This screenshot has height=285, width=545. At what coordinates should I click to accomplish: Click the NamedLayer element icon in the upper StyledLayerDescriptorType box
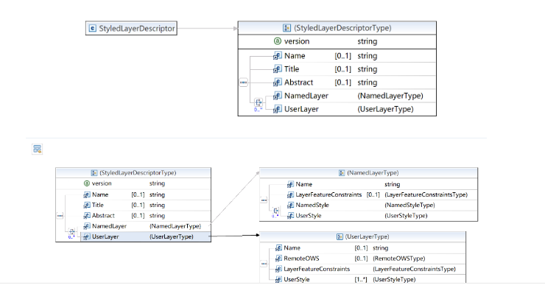pos(277,96)
